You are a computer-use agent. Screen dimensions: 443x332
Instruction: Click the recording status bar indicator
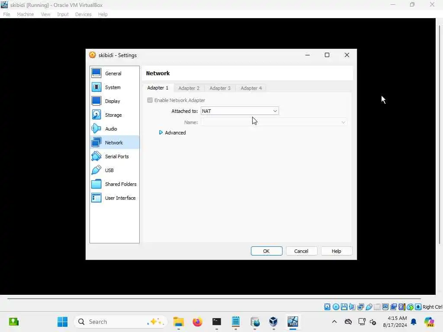pyautogui.click(x=393, y=307)
